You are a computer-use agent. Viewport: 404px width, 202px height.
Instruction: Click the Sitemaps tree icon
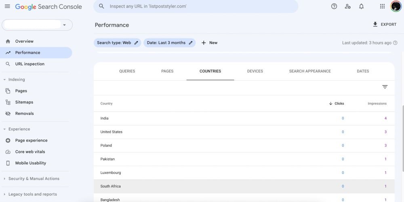pyautogui.click(x=8, y=102)
